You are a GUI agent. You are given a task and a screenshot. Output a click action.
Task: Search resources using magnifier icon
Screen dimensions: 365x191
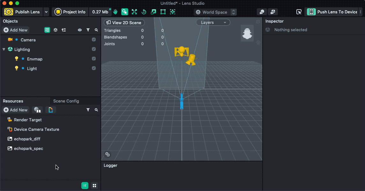(x=96, y=110)
